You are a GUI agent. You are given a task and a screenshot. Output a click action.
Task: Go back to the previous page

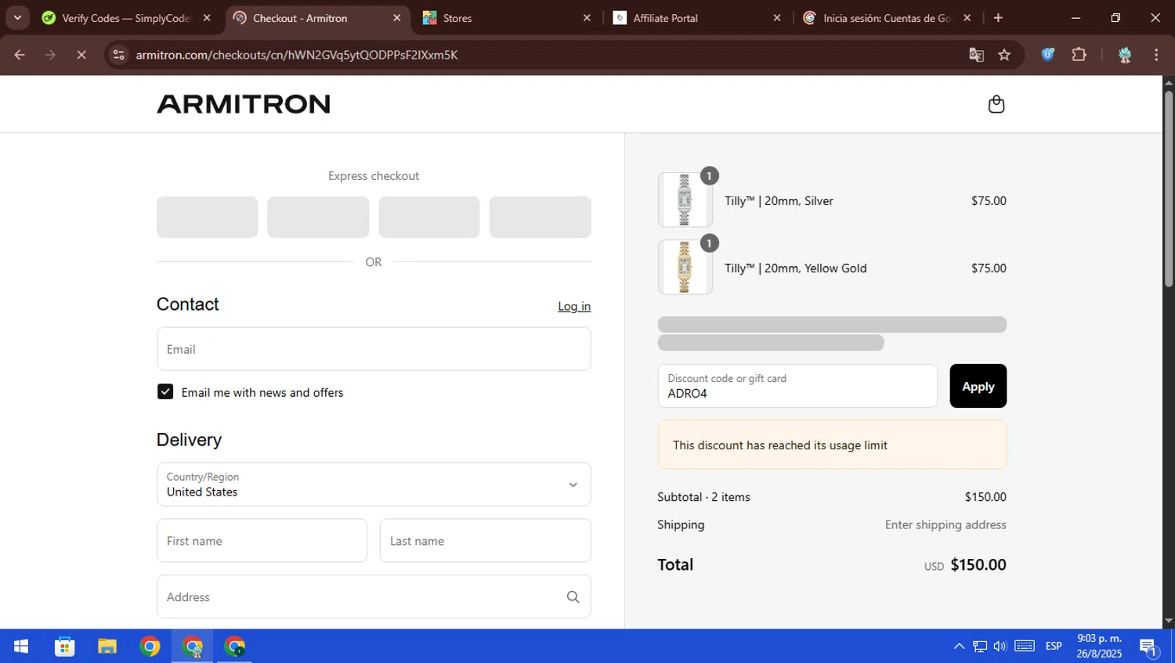pos(20,55)
